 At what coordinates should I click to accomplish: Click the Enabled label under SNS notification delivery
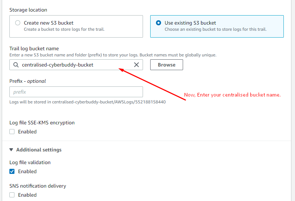click(27, 195)
